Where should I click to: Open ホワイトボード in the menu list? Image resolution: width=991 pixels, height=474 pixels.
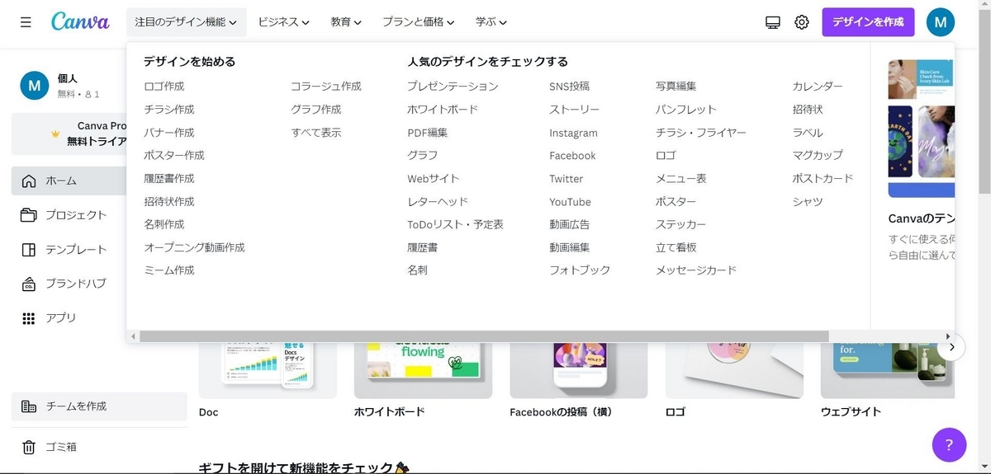443,110
